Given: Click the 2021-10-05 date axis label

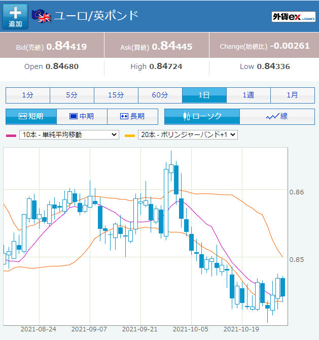Looking at the screenshot, I should pyautogui.click(x=191, y=329).
